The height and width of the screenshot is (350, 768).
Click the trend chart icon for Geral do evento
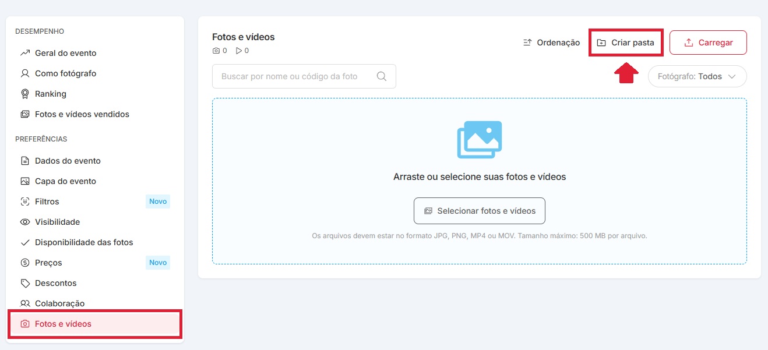25,53
